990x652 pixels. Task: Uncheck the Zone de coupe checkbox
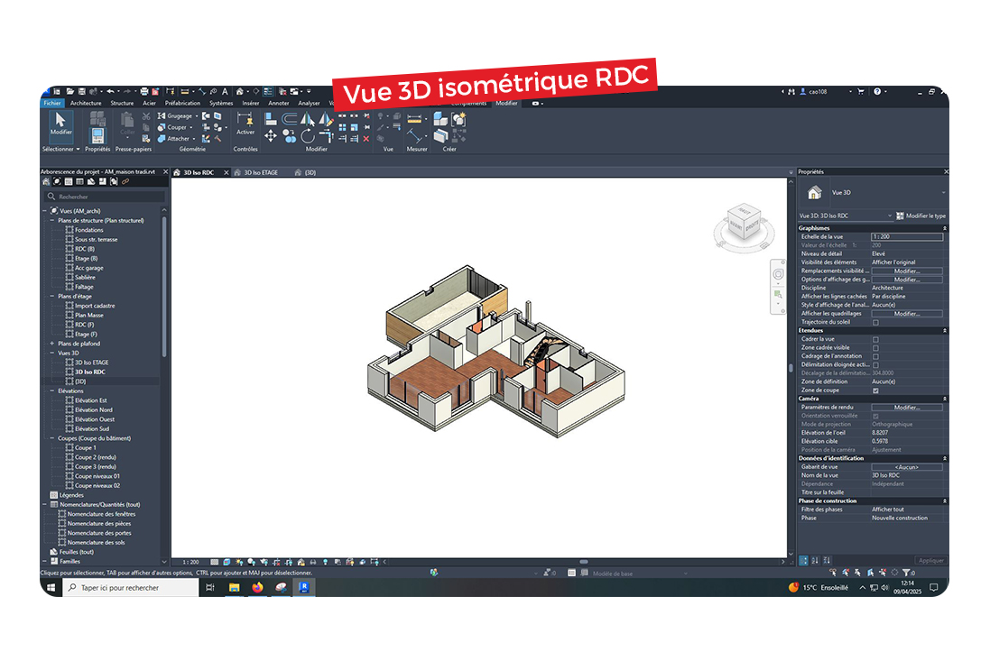(875, 390)
